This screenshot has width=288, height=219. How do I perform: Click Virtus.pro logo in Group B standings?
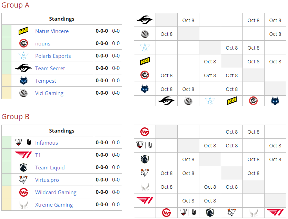tap(23, 180)
